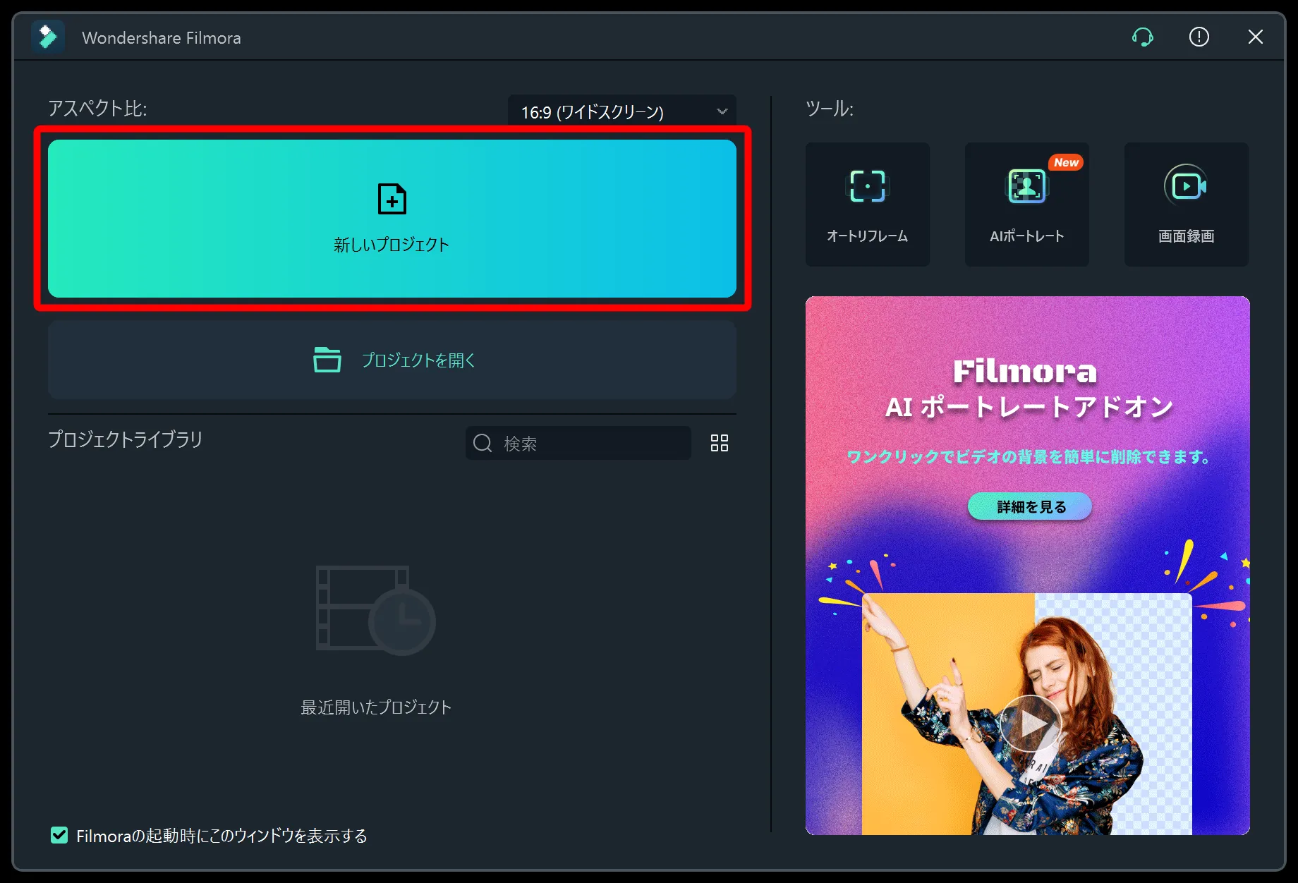This screenshot has height=883, width=1298.
Task: Click the ツール heading
Action: [x=830, y=108]
